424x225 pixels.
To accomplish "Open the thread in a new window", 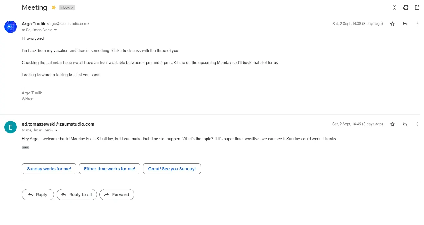I will point(417,7).
